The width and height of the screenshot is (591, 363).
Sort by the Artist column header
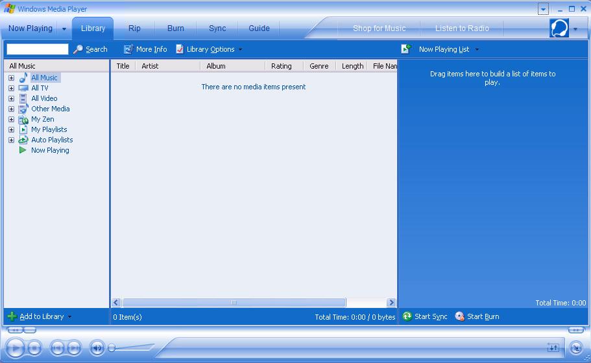(x=168, y=66)
